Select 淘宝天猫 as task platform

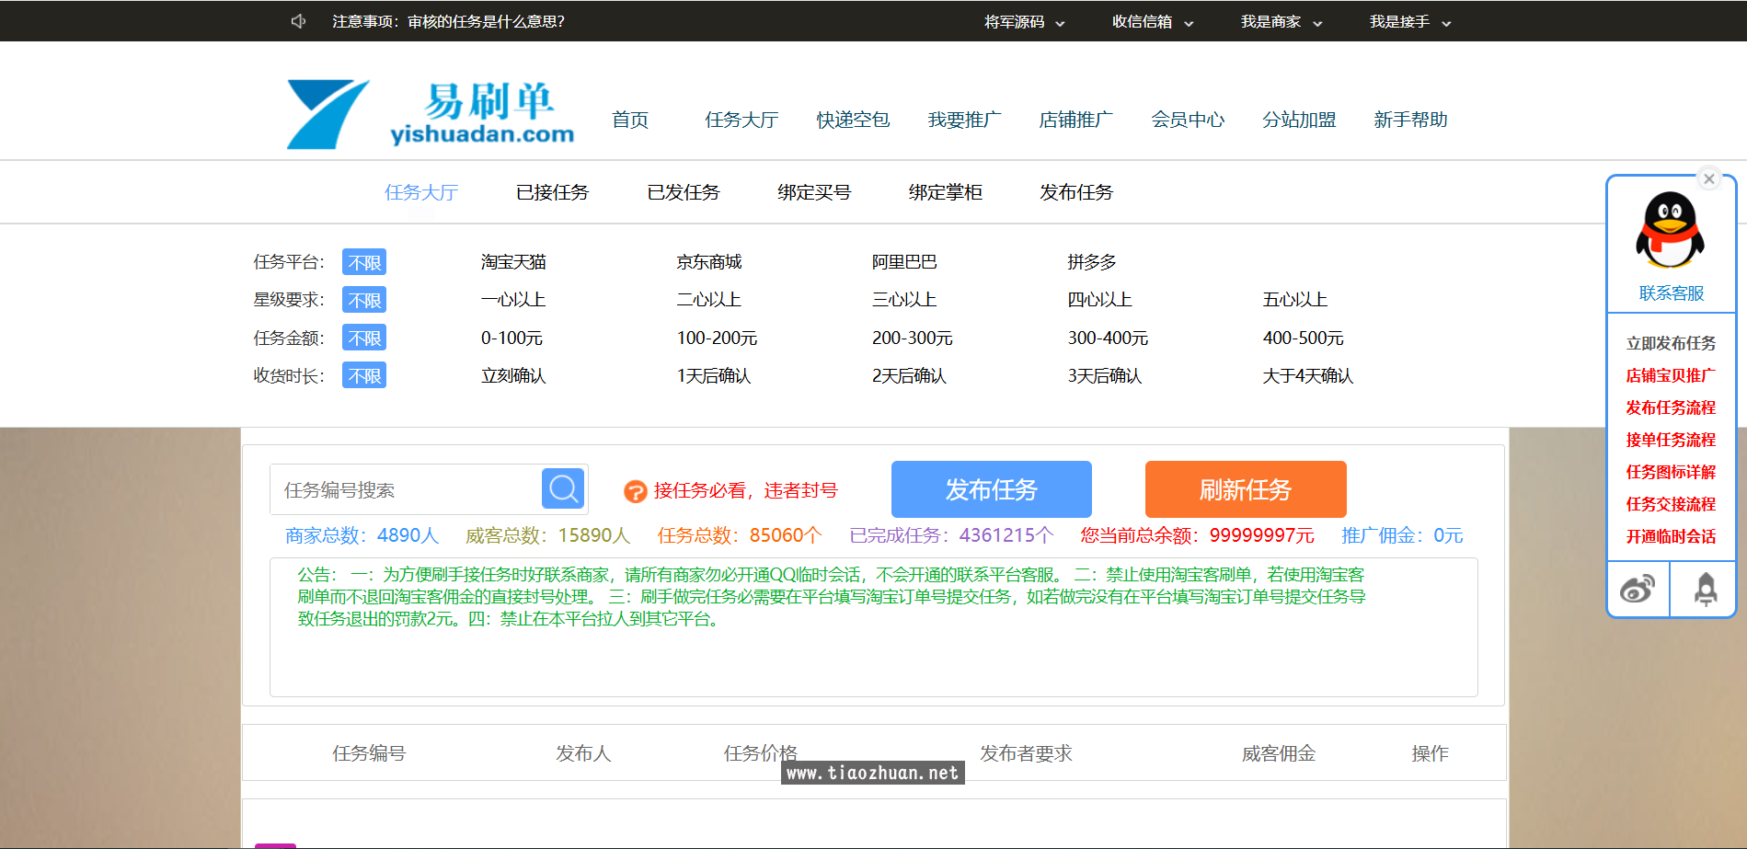click(x=511, y=261)
